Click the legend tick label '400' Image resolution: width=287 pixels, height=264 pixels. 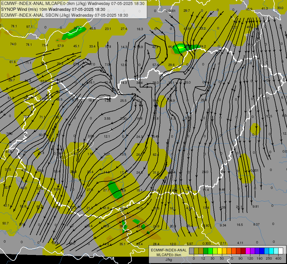click(278, 258)
